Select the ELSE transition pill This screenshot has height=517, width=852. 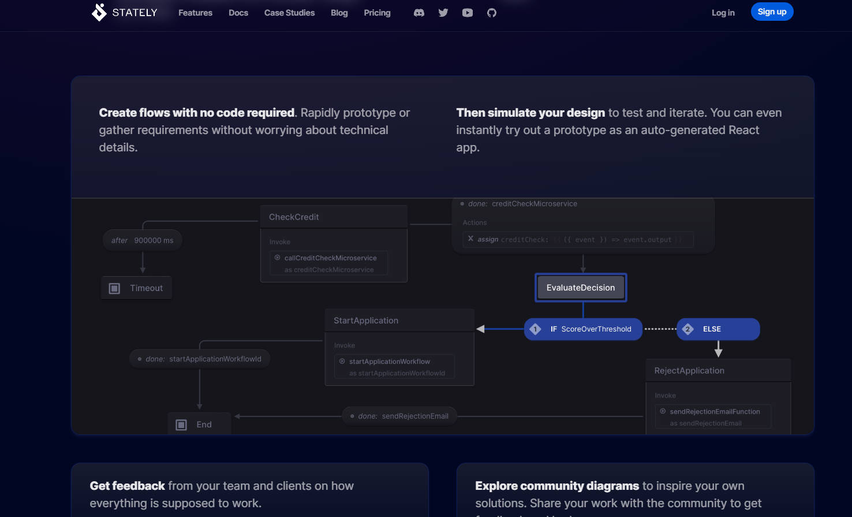[x=718, y=329]
